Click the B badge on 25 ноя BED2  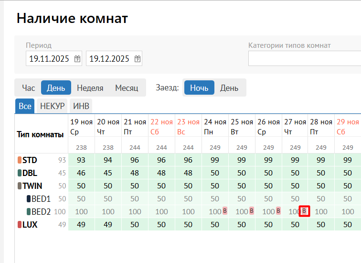coord(251,211)
